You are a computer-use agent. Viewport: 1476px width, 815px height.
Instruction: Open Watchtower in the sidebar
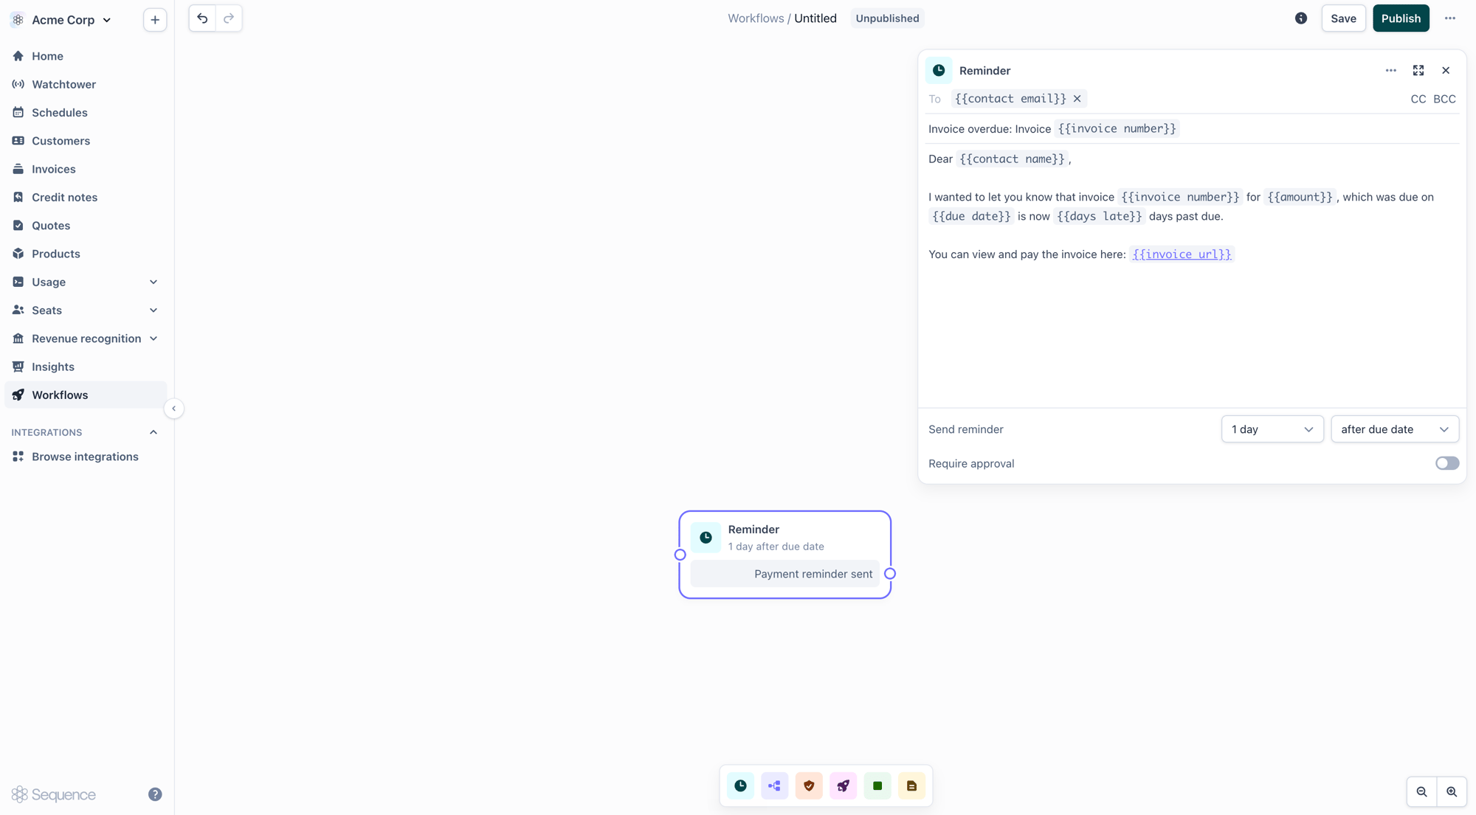pyautogui.click(x=86, y=84)
